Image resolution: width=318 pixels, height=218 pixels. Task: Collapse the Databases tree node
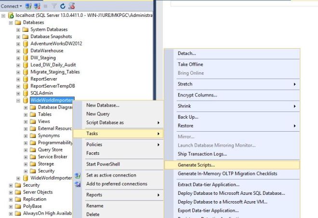pyautogui.click(x=11, y=23)
